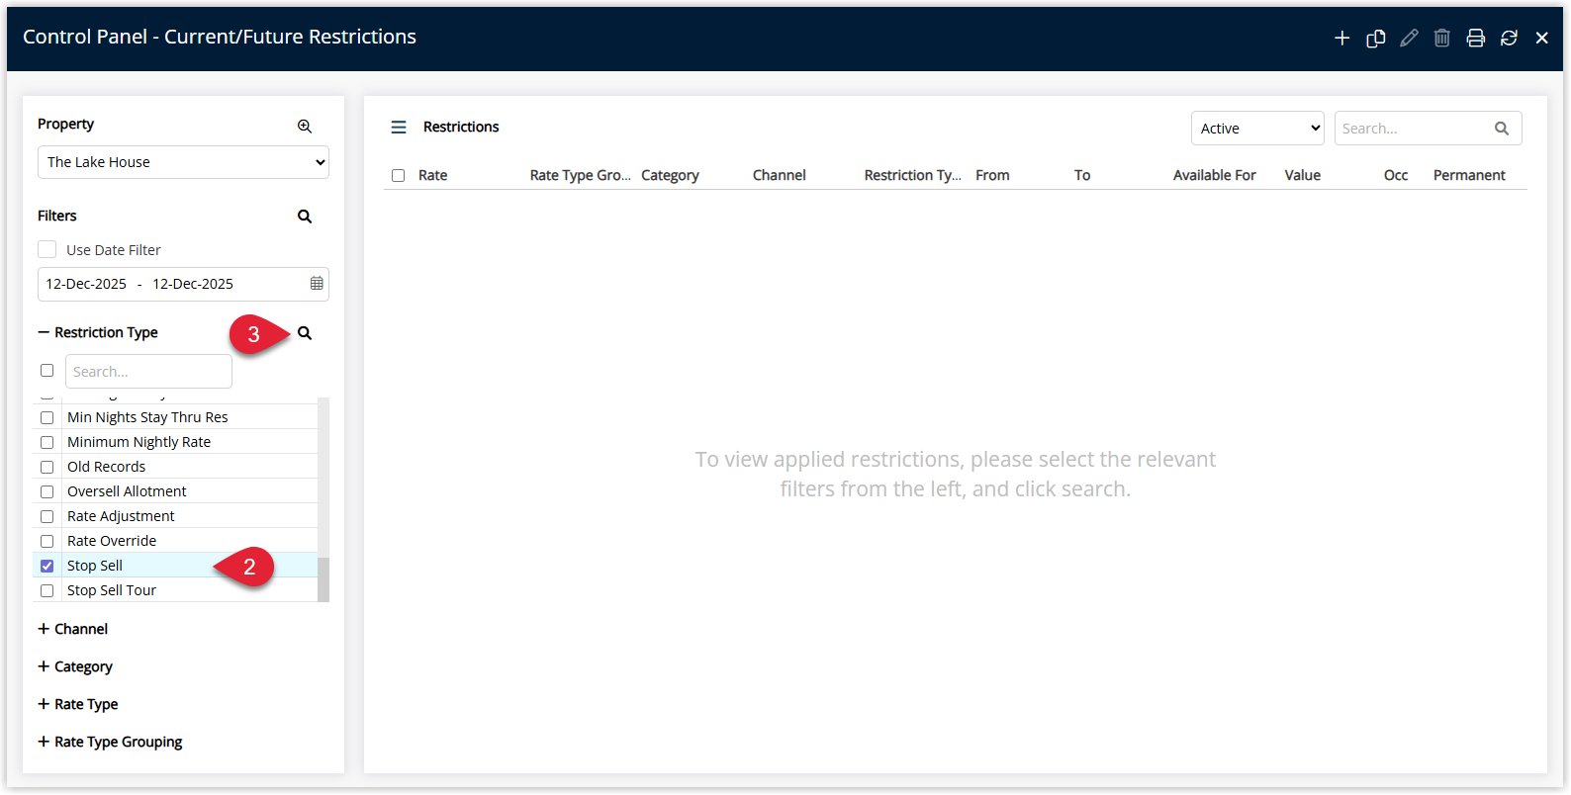This screenshot has width=1571, height=795.
Task: Check the Stop Sell Tour checkbox
Action: coord(46,590)
